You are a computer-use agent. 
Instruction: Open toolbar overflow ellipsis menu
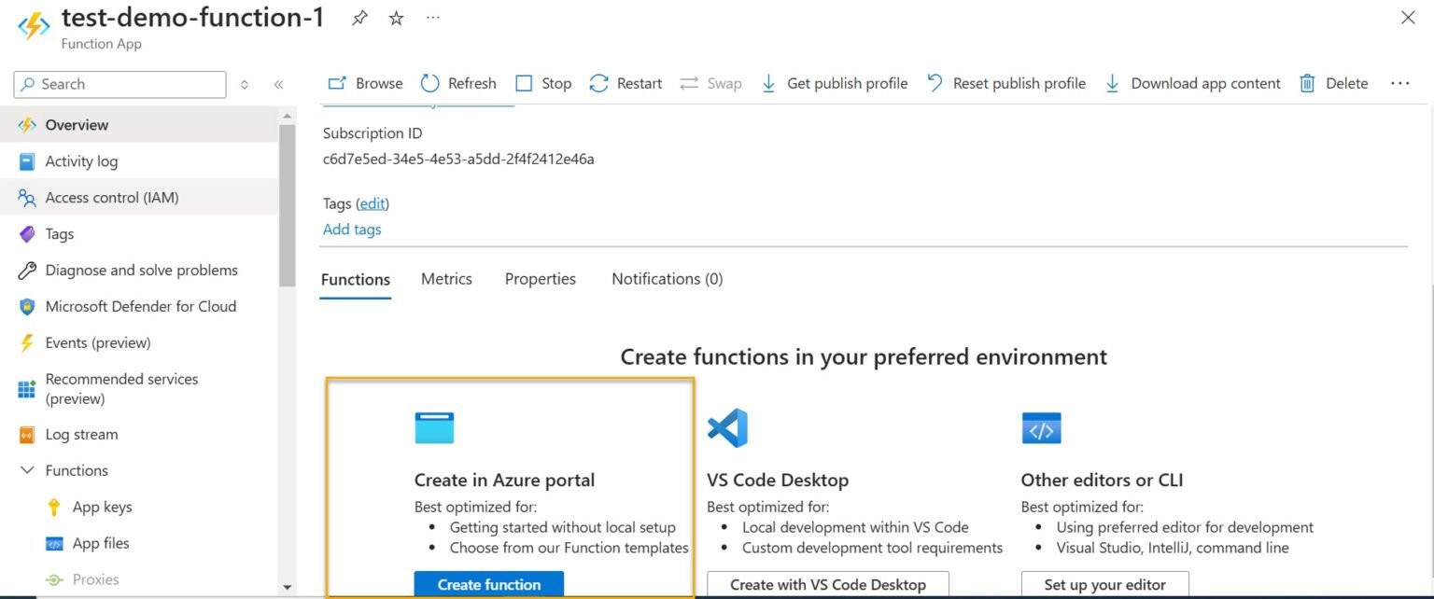[x=1399, y=83]
